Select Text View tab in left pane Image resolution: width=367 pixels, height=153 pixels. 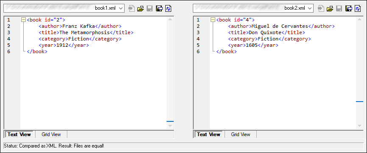point(19,134)
